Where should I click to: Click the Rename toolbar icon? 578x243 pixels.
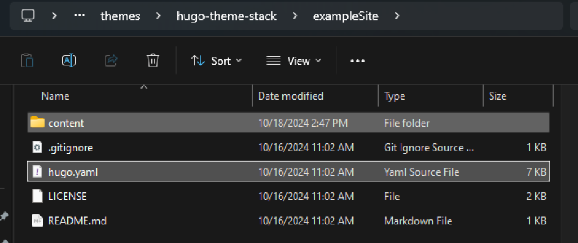click(x=69, y=60)
